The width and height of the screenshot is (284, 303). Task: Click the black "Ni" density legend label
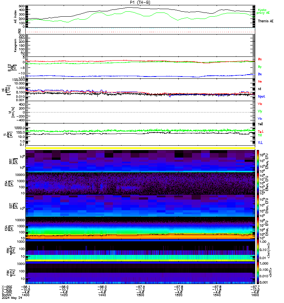click(x=259, y=89)
